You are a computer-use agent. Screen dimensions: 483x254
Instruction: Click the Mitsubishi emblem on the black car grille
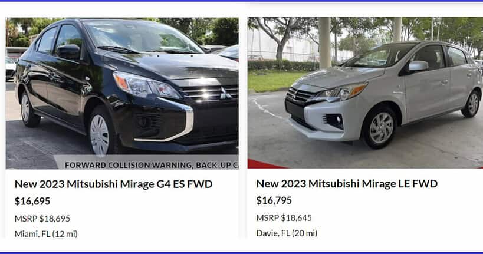(226, 93)
